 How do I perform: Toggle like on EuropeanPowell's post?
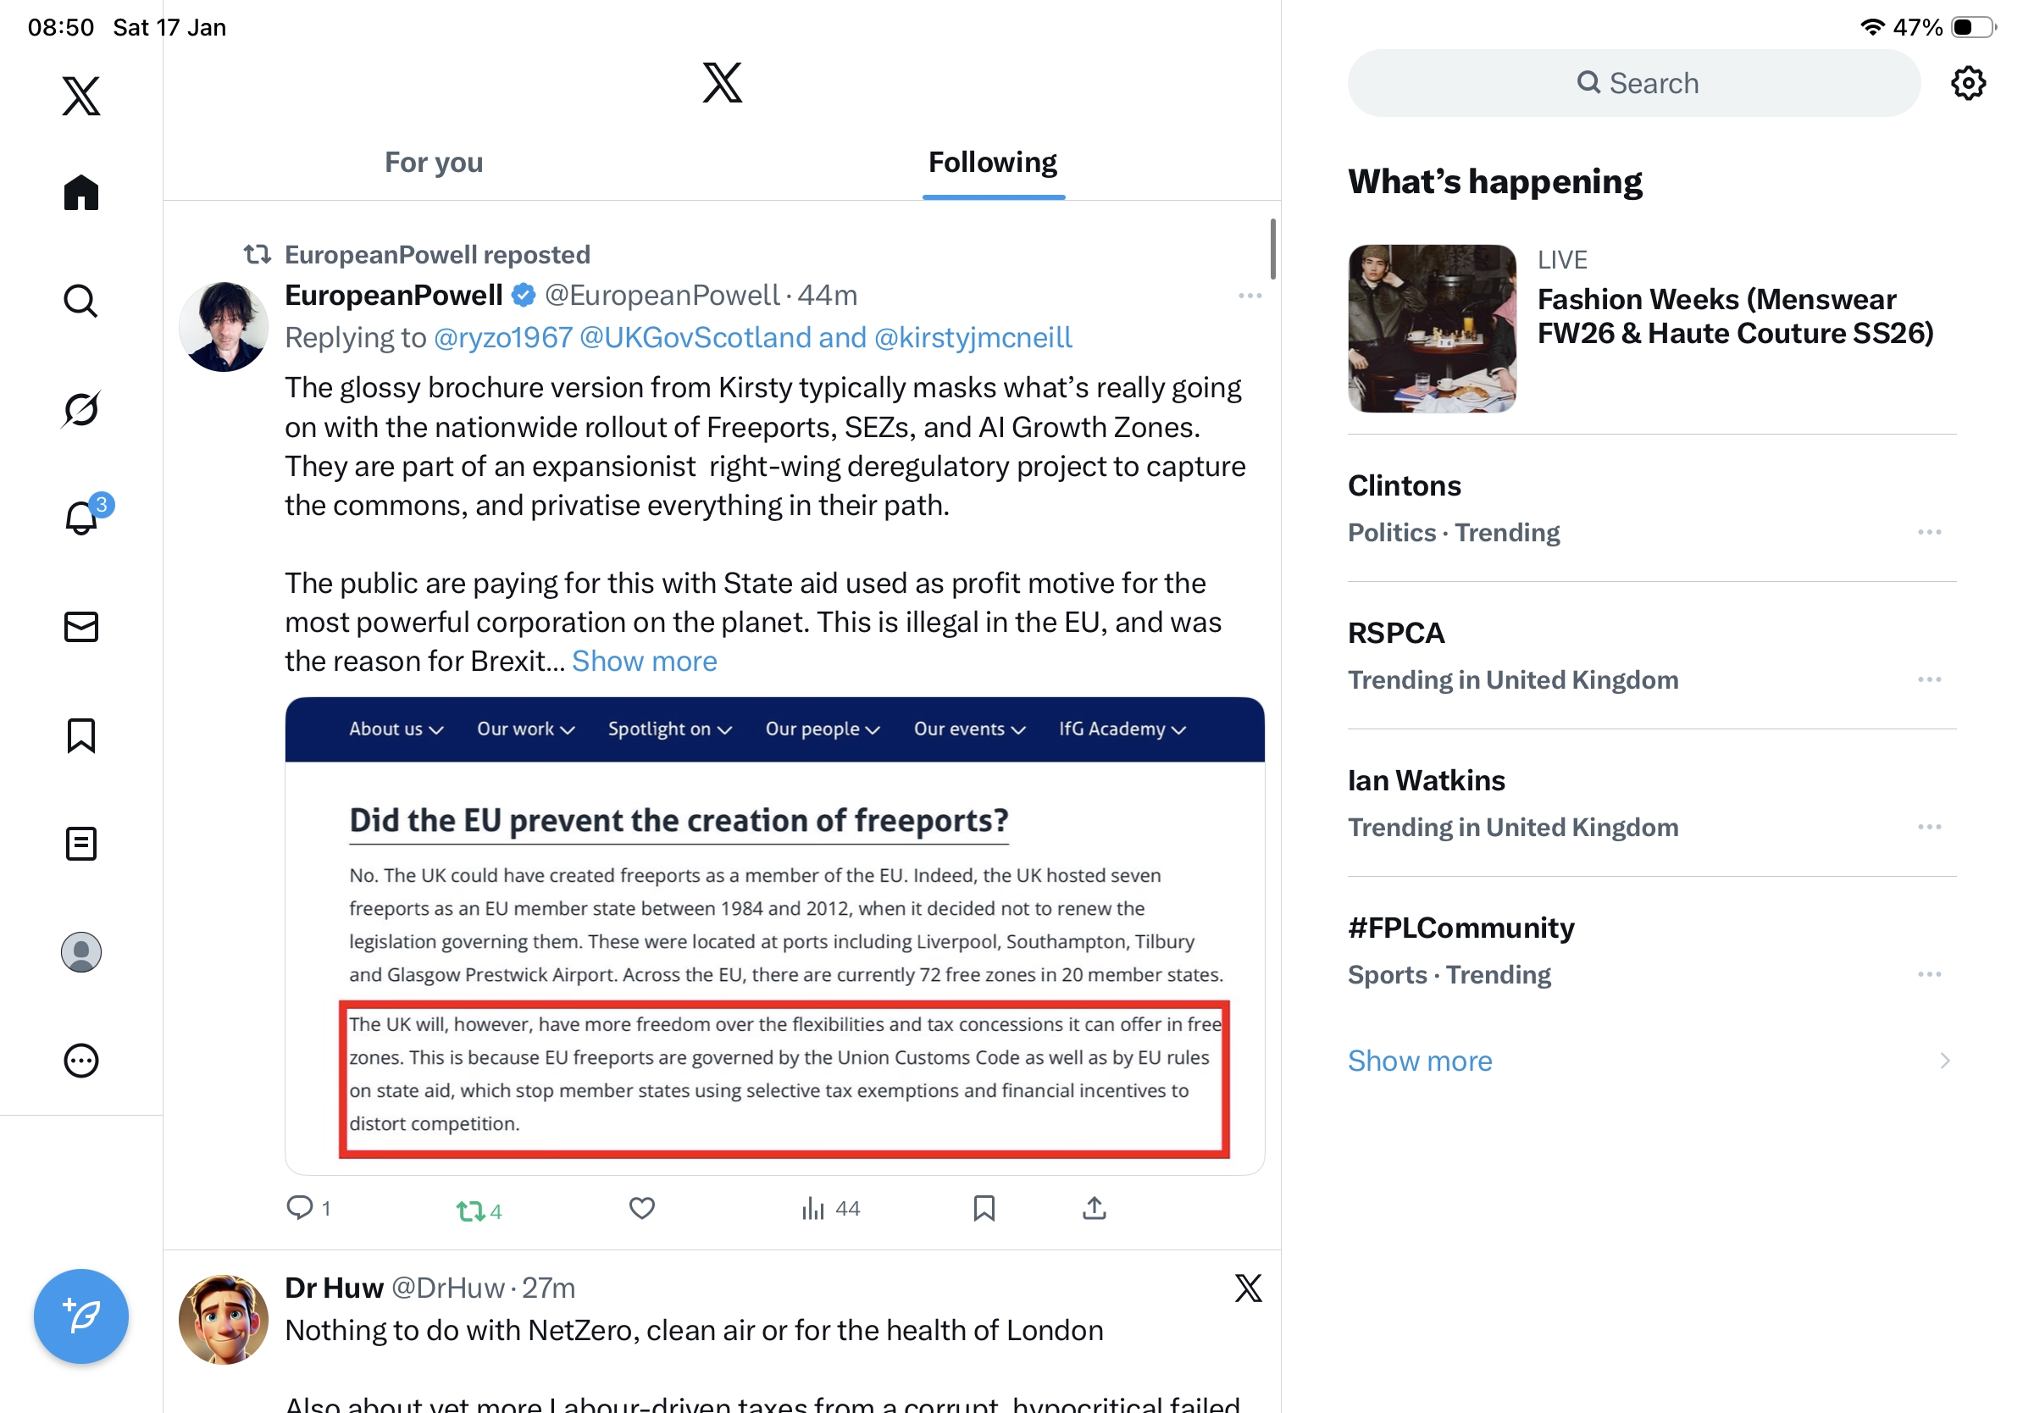coord(641,1208)
